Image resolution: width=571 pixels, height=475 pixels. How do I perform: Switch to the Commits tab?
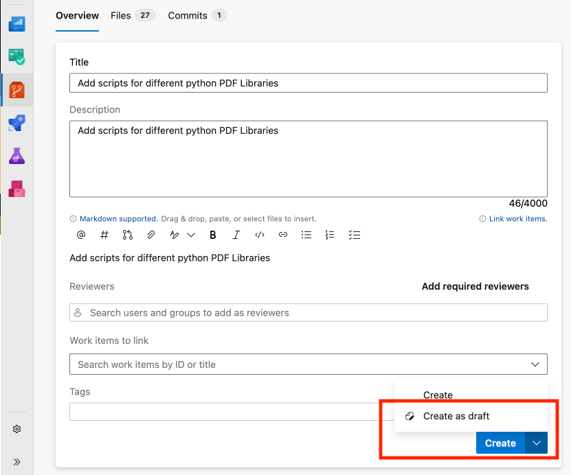(197, 16)
